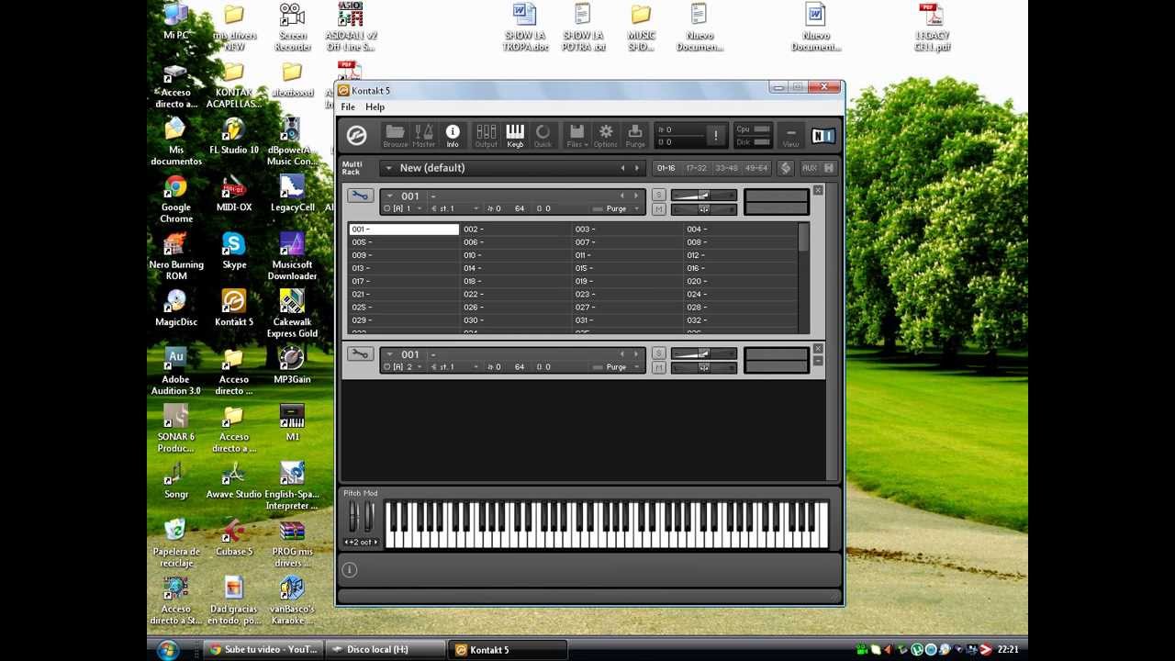Solo the second instrument with S button
Screen dimensions: 1175x661
(x=658, y=353)
